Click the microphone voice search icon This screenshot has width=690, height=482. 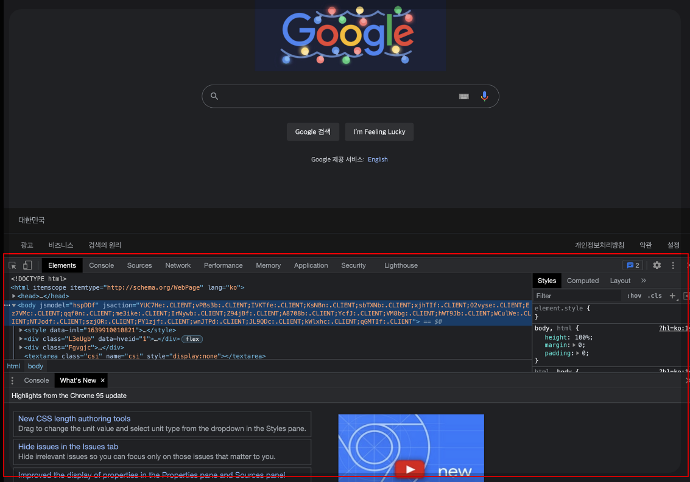point(485,96)
